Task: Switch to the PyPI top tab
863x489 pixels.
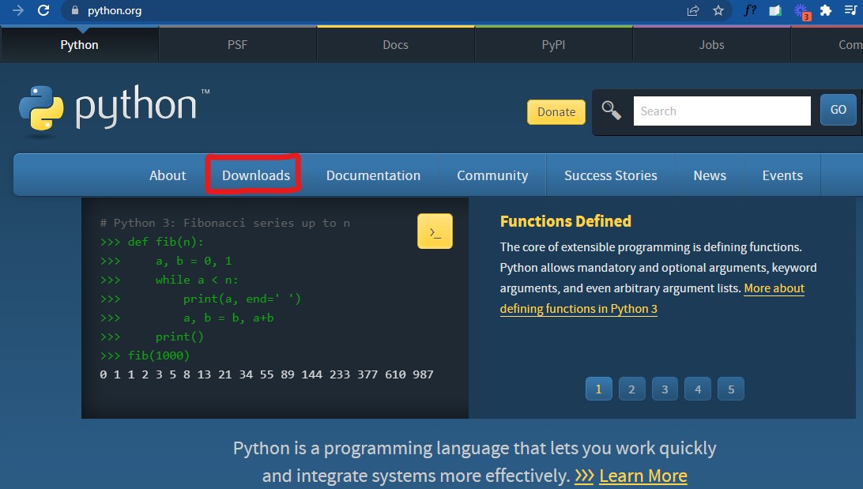Action: pos(553,45)
